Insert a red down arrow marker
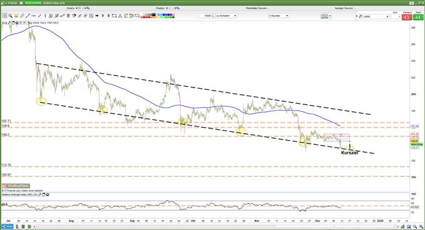This screenshot has width=425, height=230. click(108, 16)
